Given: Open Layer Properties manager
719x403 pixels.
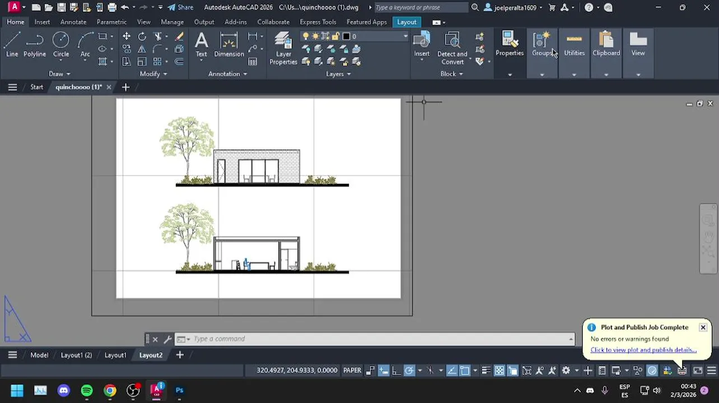Looking at the screenshot, I should point(283,48).
